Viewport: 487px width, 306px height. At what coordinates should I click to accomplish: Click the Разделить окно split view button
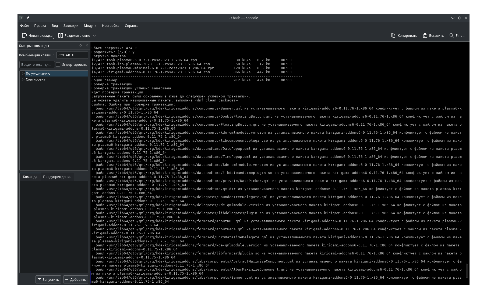point(74,36)
